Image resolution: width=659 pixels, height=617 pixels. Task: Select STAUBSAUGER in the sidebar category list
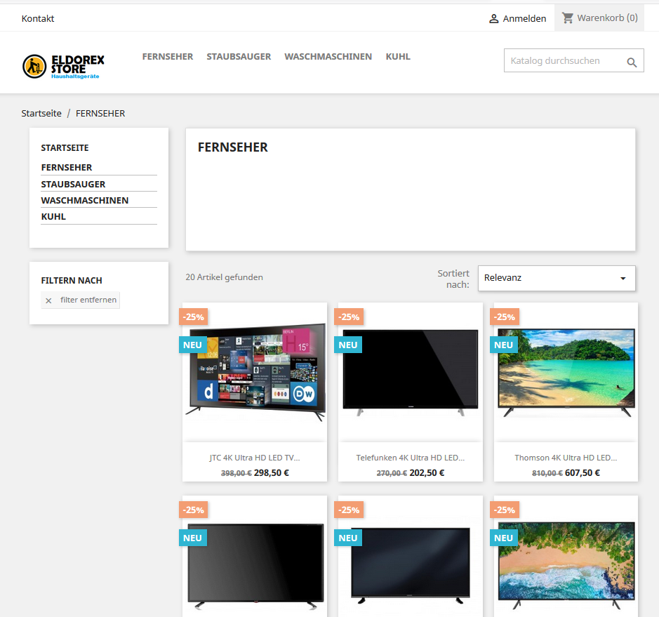[x=73, y=184]
